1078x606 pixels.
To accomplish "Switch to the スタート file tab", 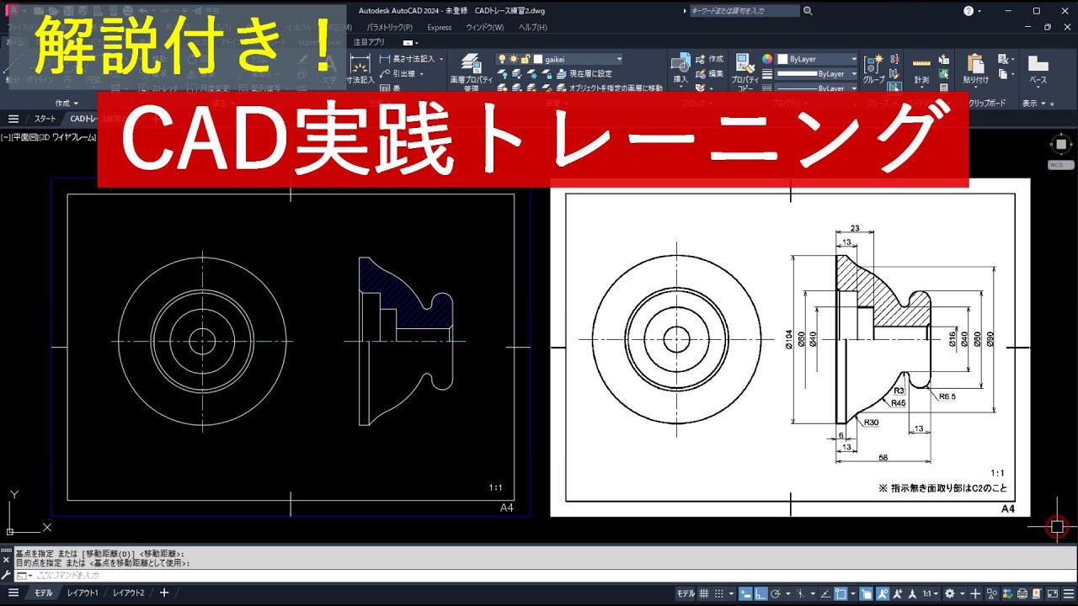I will [x=45, y=119].
